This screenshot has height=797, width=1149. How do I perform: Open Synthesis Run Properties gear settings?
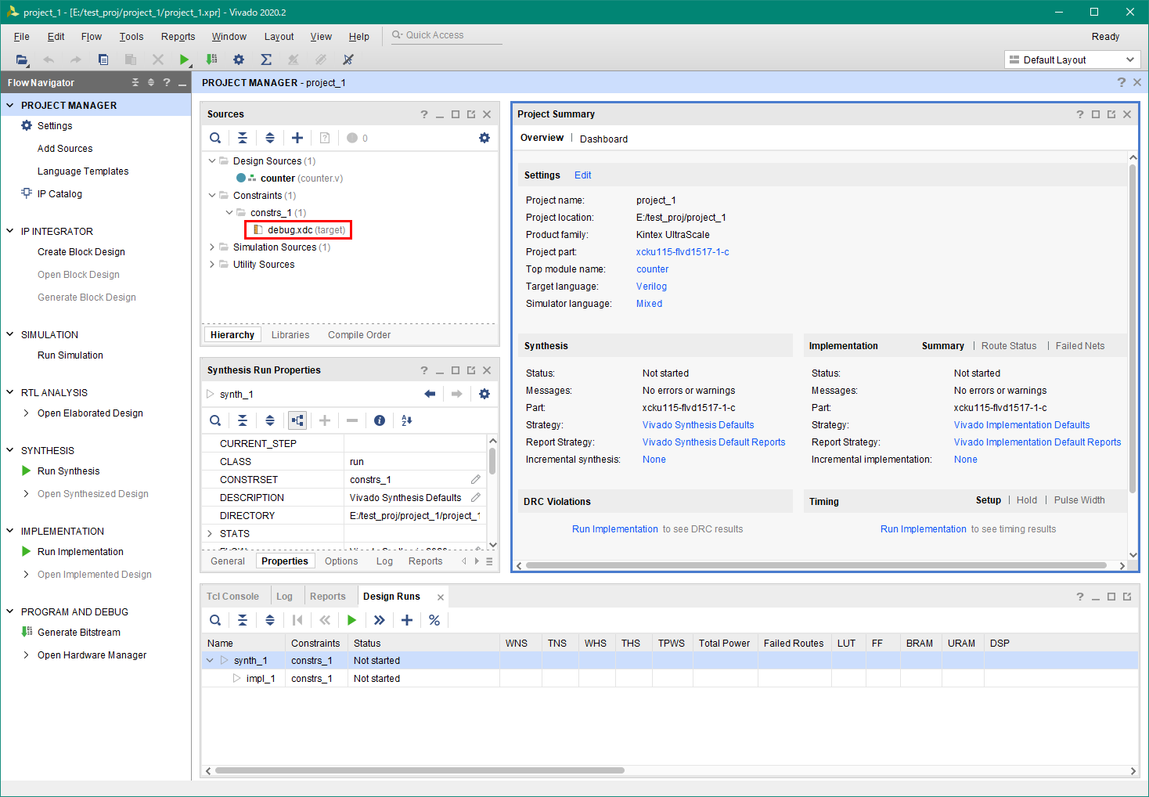[x=484, y=394]
